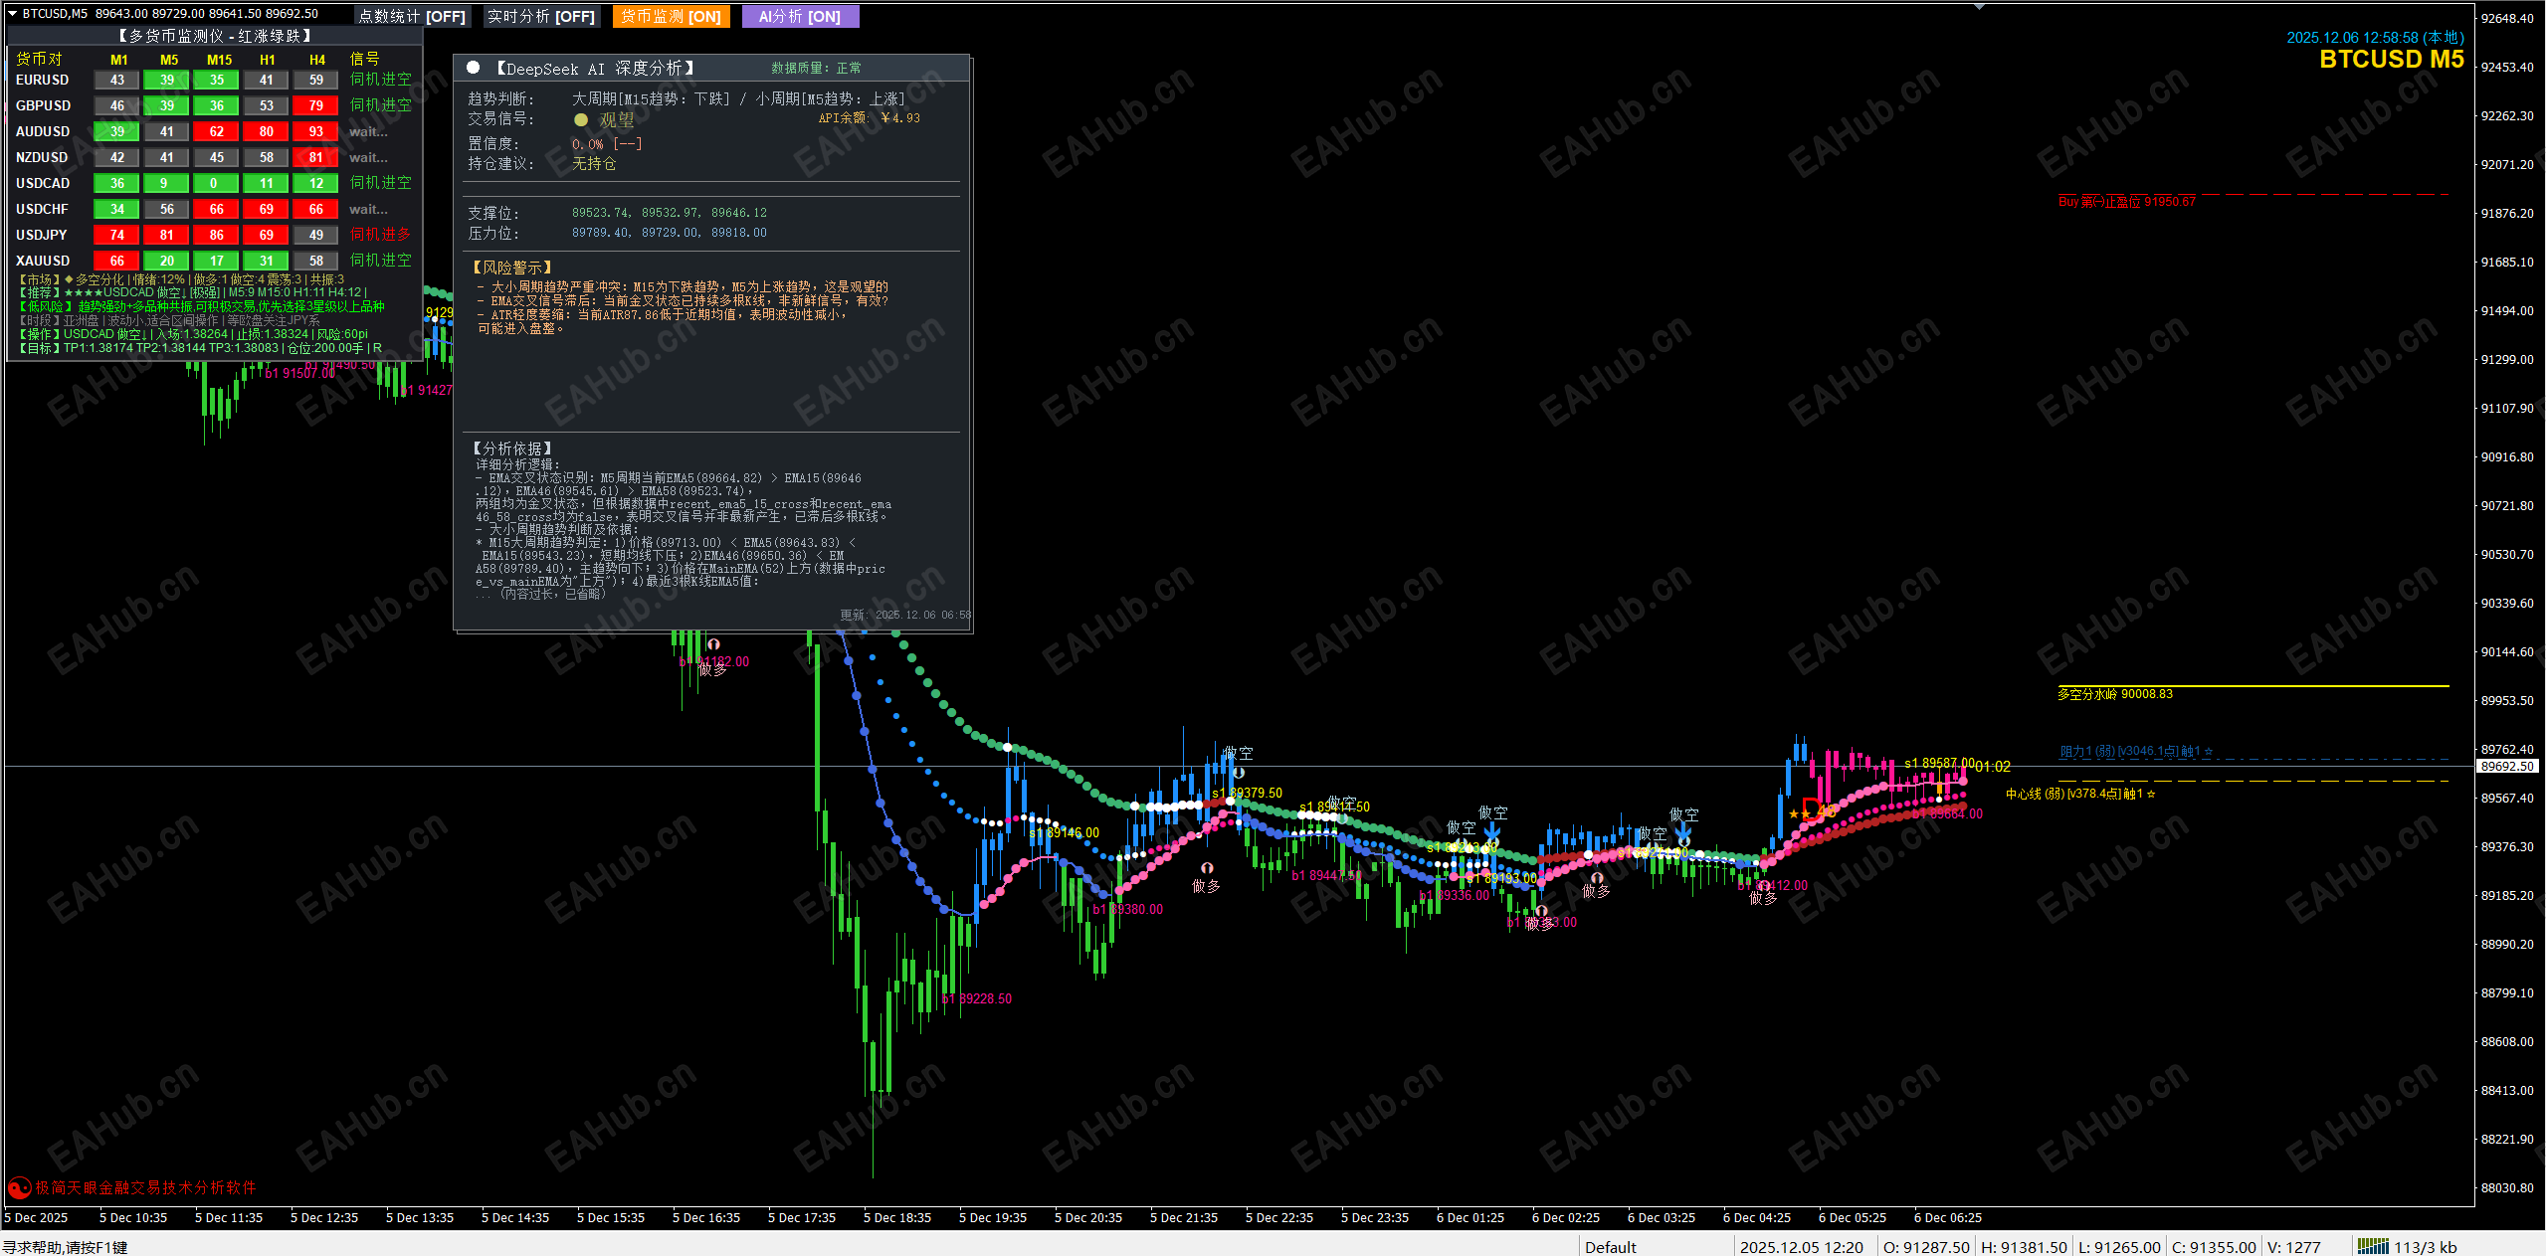Click the 做多 arrow marker near b1 91182.00

click(713, 645)
